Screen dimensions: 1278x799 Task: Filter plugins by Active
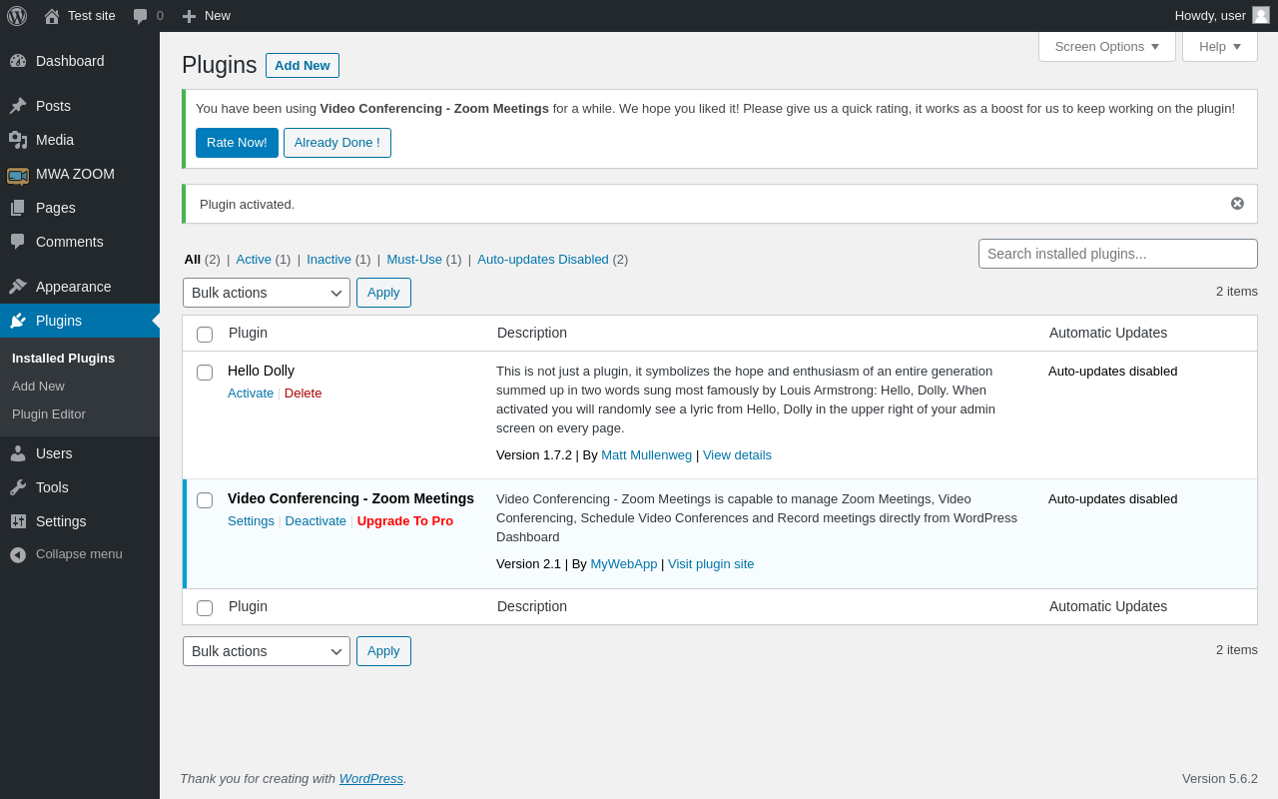(x=254, y=260)
